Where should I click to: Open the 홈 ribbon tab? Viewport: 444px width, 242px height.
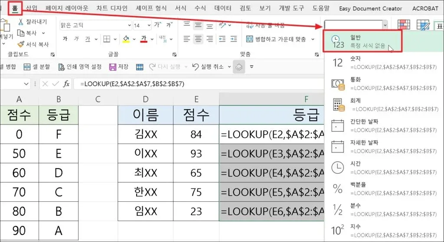[x=15, y=8]
